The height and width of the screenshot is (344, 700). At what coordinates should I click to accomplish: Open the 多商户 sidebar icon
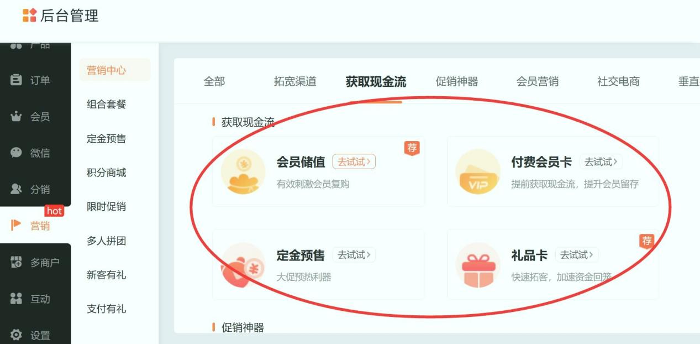pyautogui.click(x=17, y=262)
